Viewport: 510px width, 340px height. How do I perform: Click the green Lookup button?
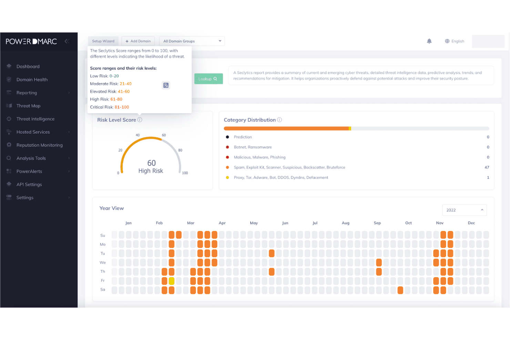[x=208, y=79]
